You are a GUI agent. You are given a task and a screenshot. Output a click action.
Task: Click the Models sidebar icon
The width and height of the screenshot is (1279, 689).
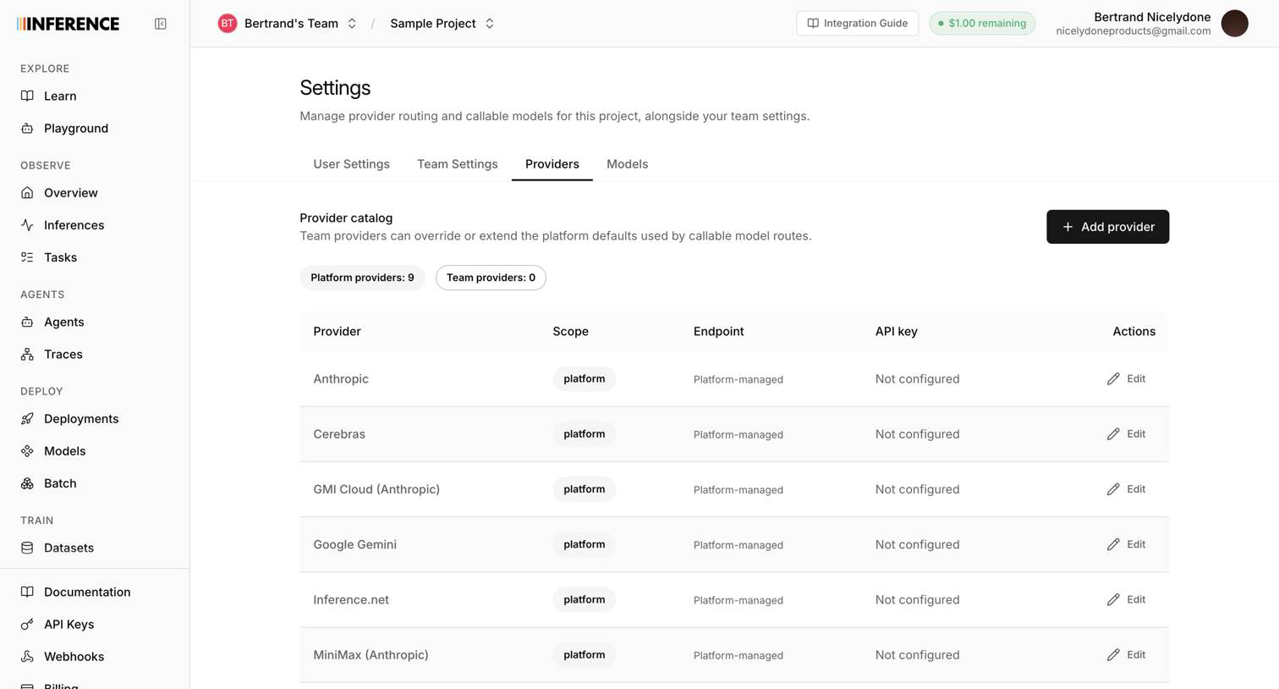pyautogui.click(x=27, y=451)
